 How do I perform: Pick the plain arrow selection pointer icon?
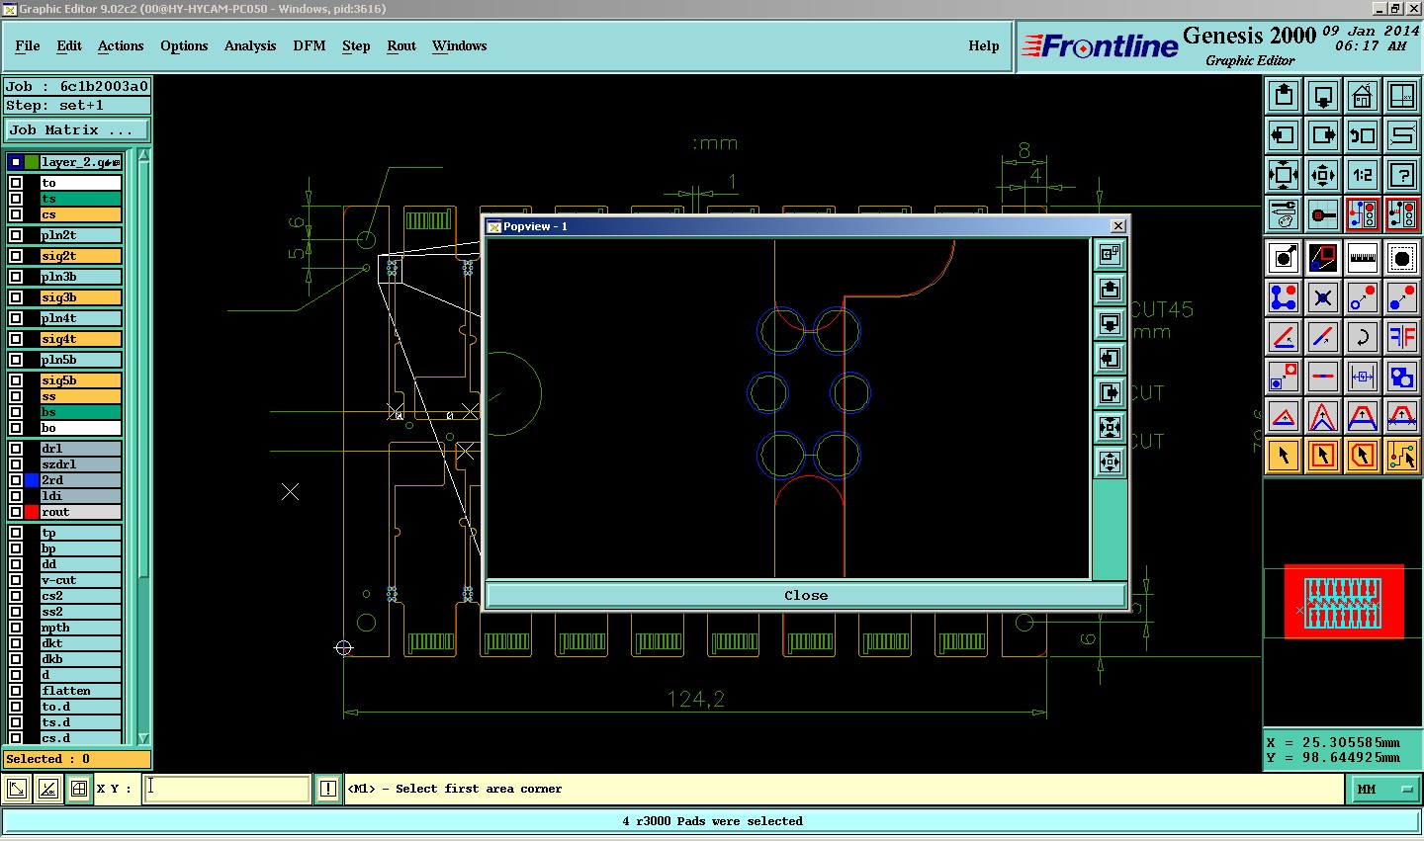click(1284, 456)
